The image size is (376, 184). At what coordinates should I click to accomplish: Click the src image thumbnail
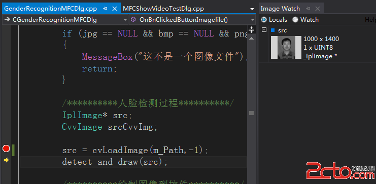pyautogui.click(x=286, y=47)
